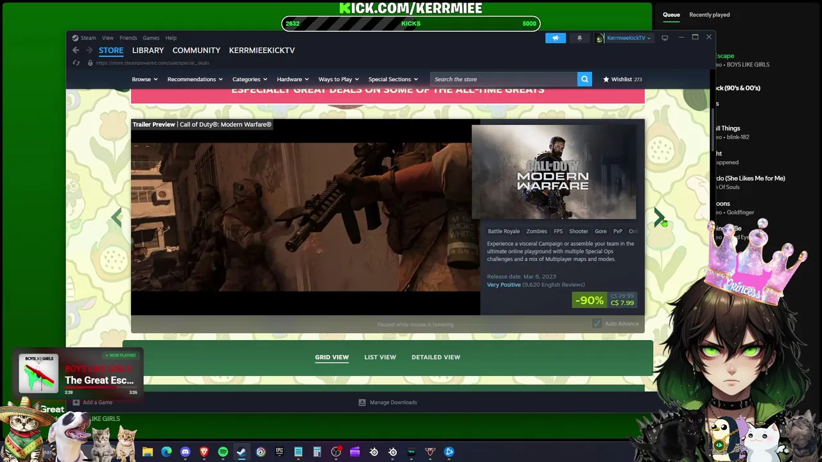Open Queue tab in Spotify panel

pyautogui.click(x=671, y=15)
